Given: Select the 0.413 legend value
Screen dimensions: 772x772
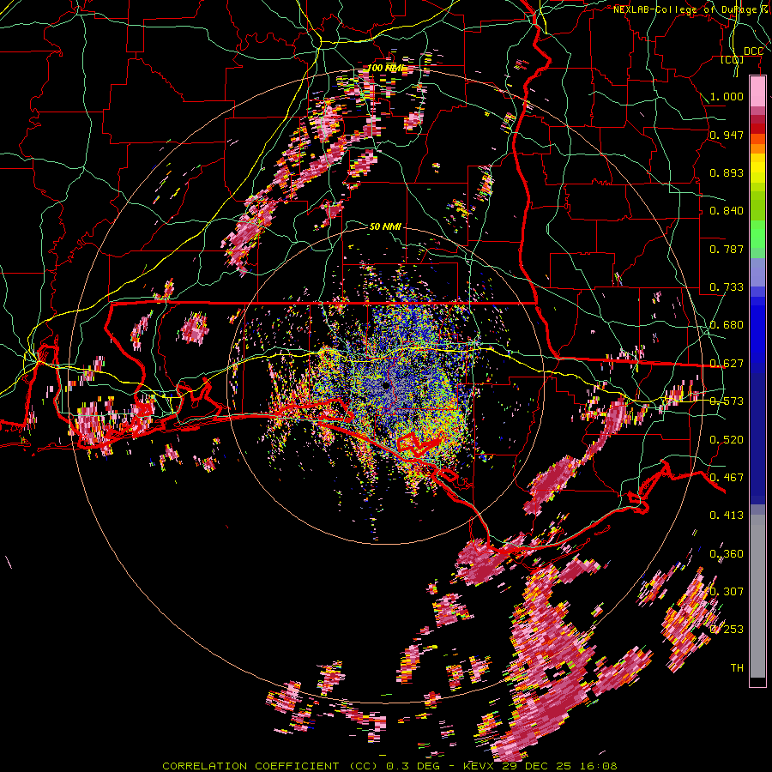Looking at the screenshot, I should [x=727, y=516].
